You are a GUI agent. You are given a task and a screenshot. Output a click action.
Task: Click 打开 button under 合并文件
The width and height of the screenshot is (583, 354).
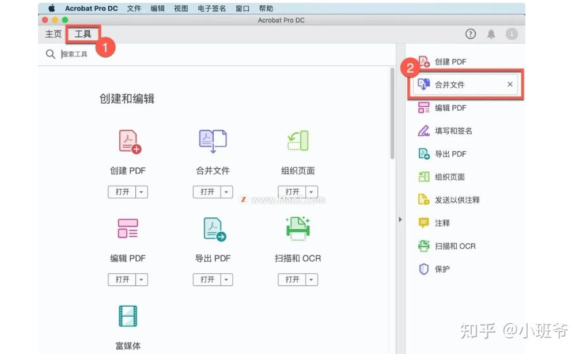pos(207,192)
